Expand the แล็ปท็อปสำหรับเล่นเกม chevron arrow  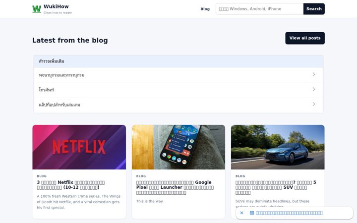point(314,104)
